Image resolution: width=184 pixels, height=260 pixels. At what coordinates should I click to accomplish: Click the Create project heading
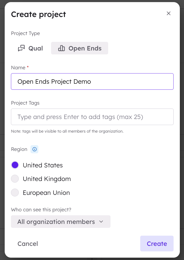(x=39, y=14)
